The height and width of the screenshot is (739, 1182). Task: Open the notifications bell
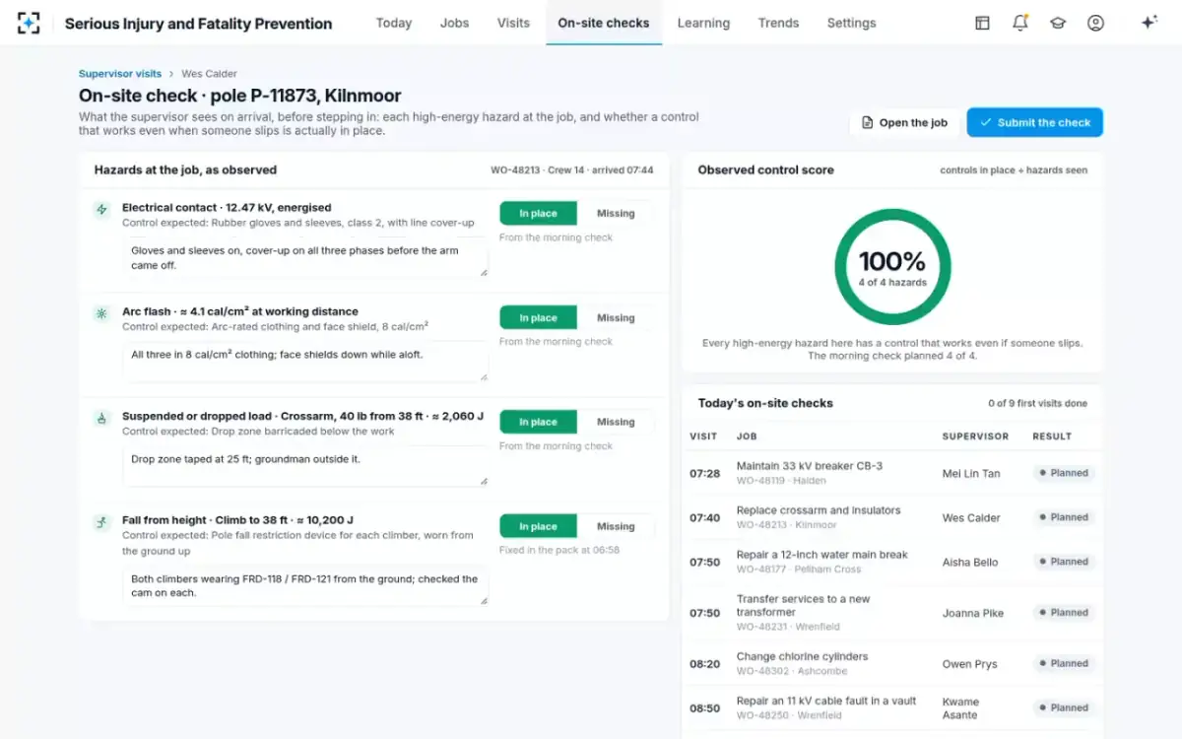click(1020, 23)
